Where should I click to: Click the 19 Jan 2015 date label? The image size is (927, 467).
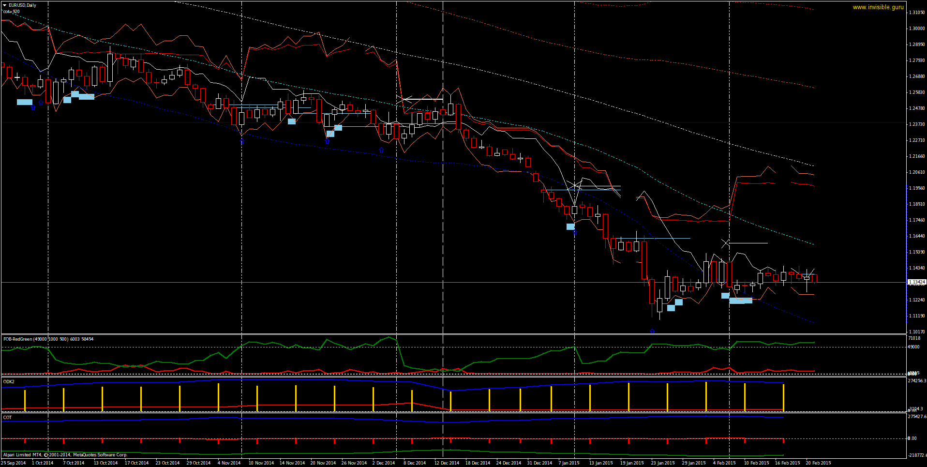(632, 463)
